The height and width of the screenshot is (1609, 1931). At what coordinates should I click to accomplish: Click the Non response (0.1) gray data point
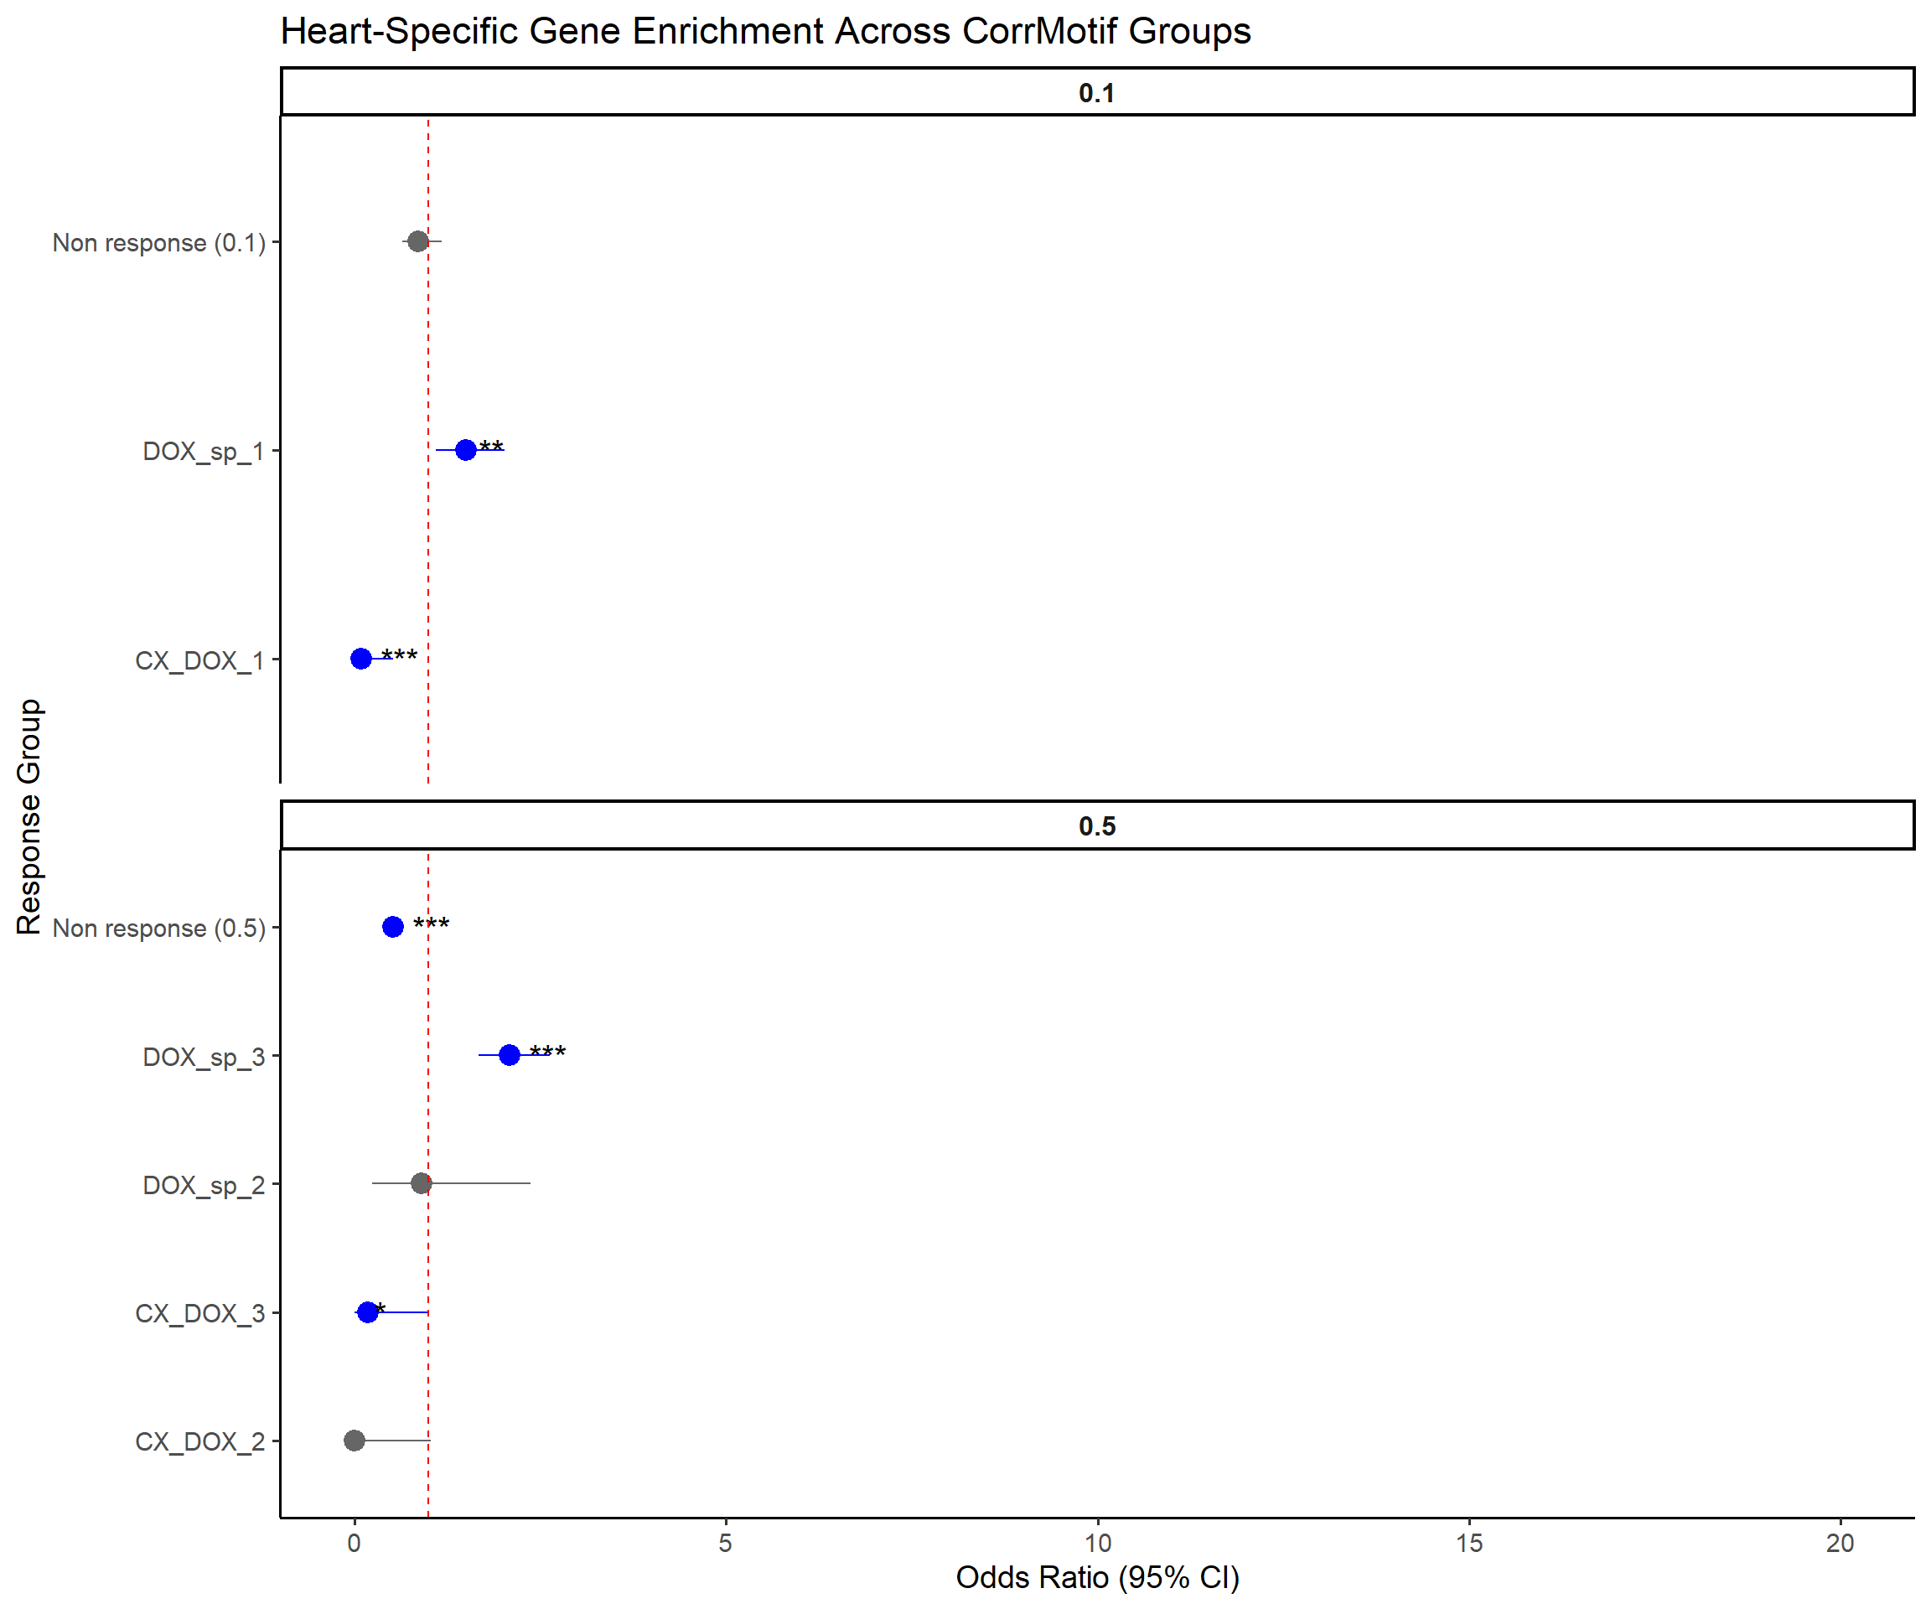pyautogui.click(x=417, y=242)
